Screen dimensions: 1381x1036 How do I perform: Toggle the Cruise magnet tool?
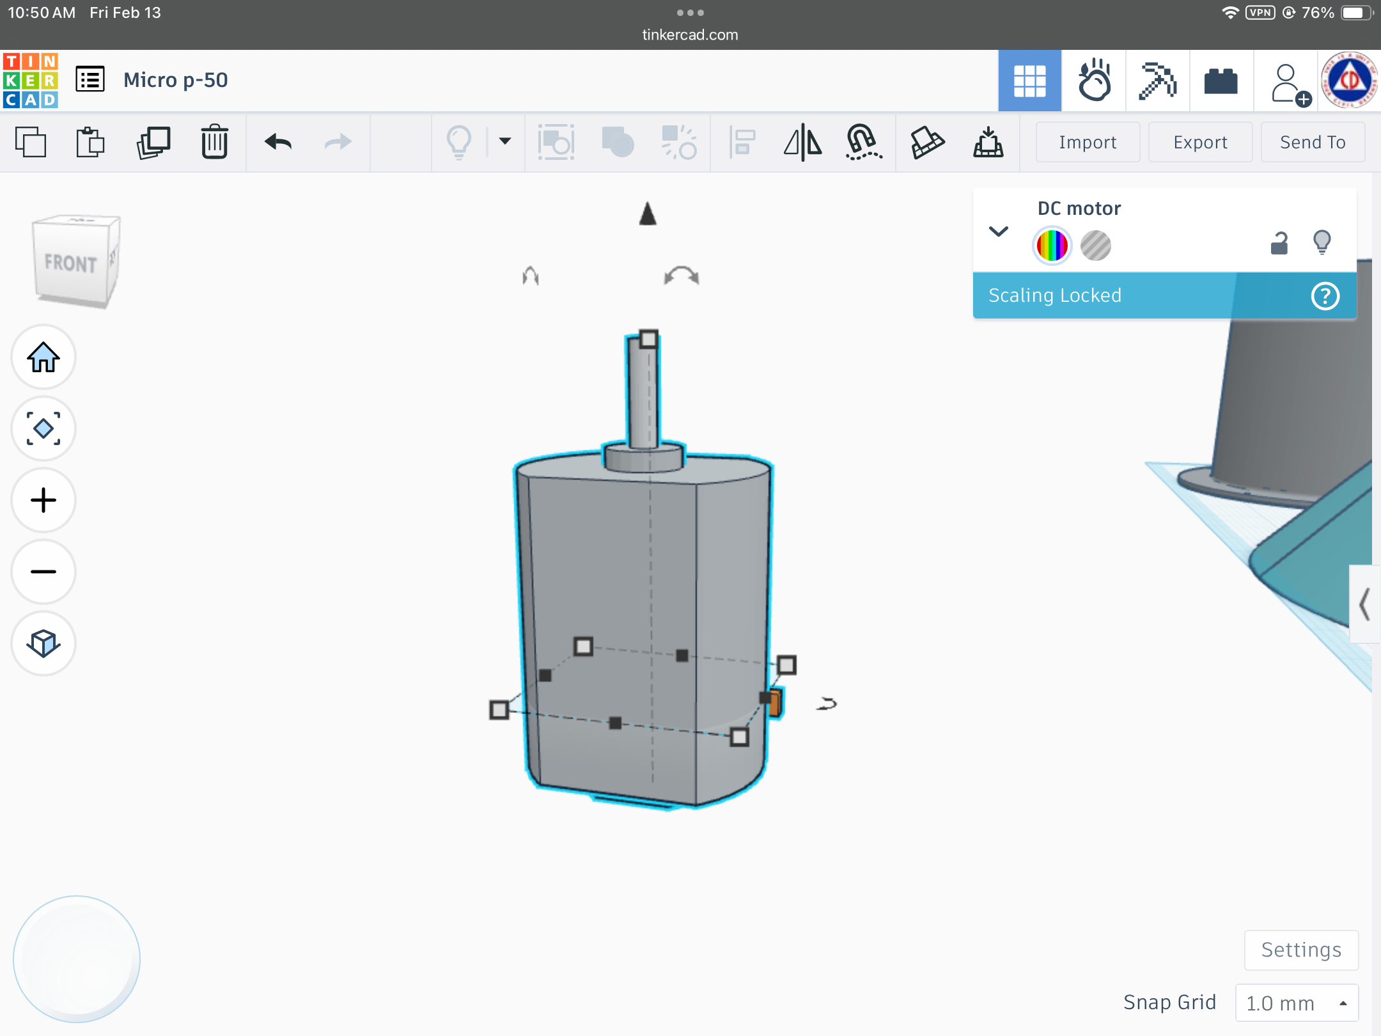coord(863,142)
